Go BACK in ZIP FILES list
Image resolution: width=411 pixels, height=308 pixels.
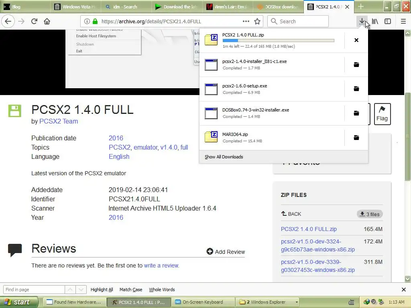(291, 214)
